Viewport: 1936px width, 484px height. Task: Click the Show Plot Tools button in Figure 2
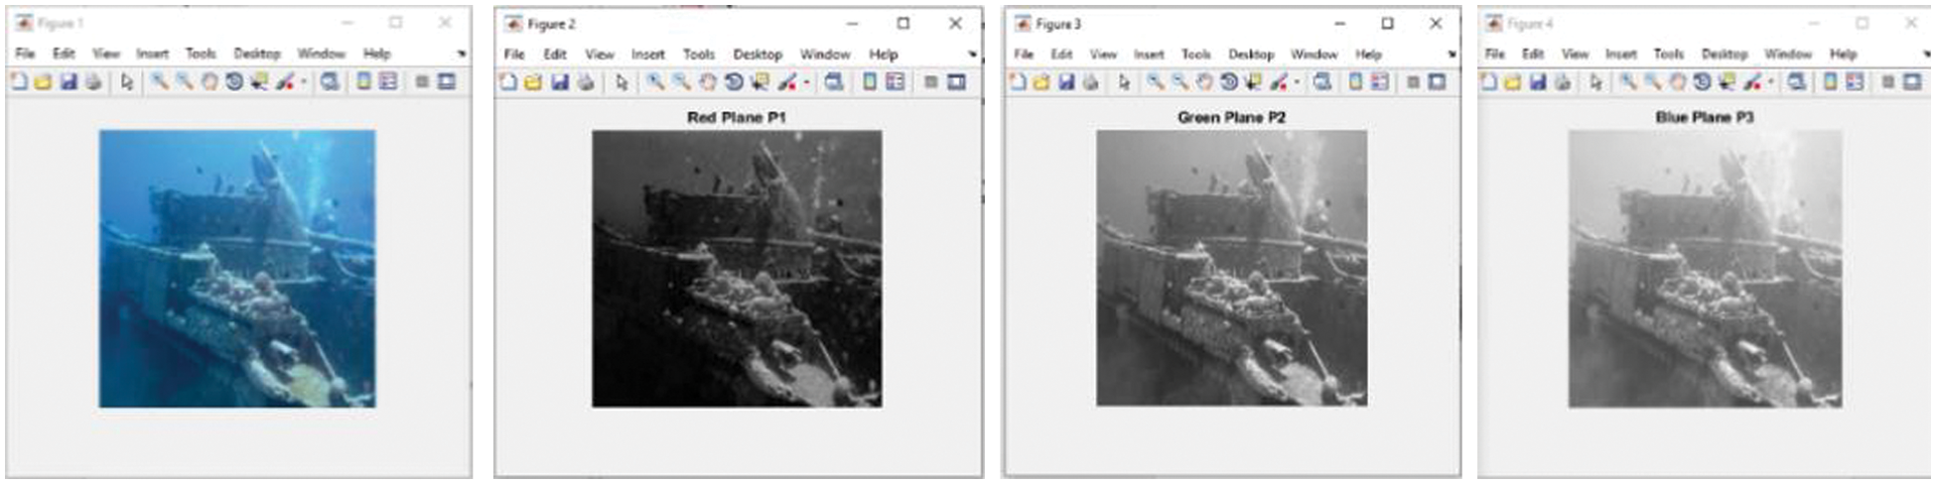pos(956,82)
